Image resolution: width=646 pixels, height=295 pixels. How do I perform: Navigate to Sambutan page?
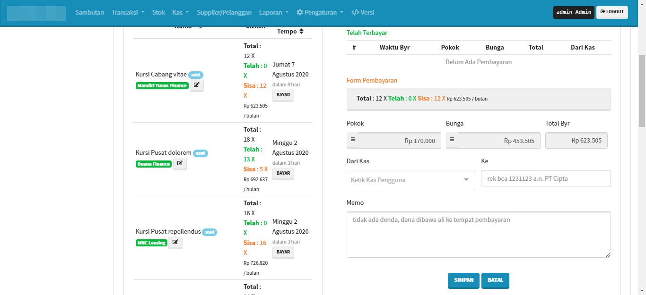pos(89,12)
